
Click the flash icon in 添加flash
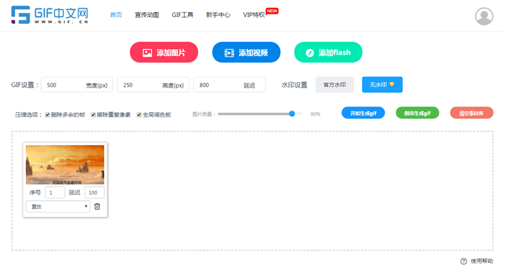pos(309,53)
